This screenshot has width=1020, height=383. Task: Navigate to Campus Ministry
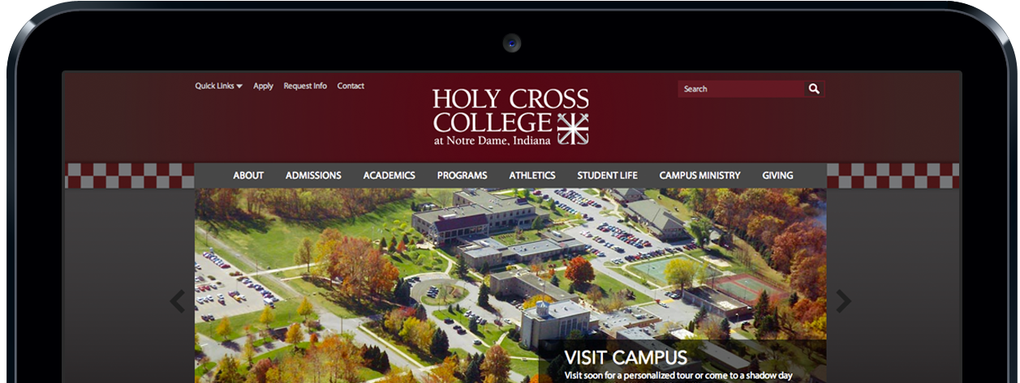tap(699, 176)
